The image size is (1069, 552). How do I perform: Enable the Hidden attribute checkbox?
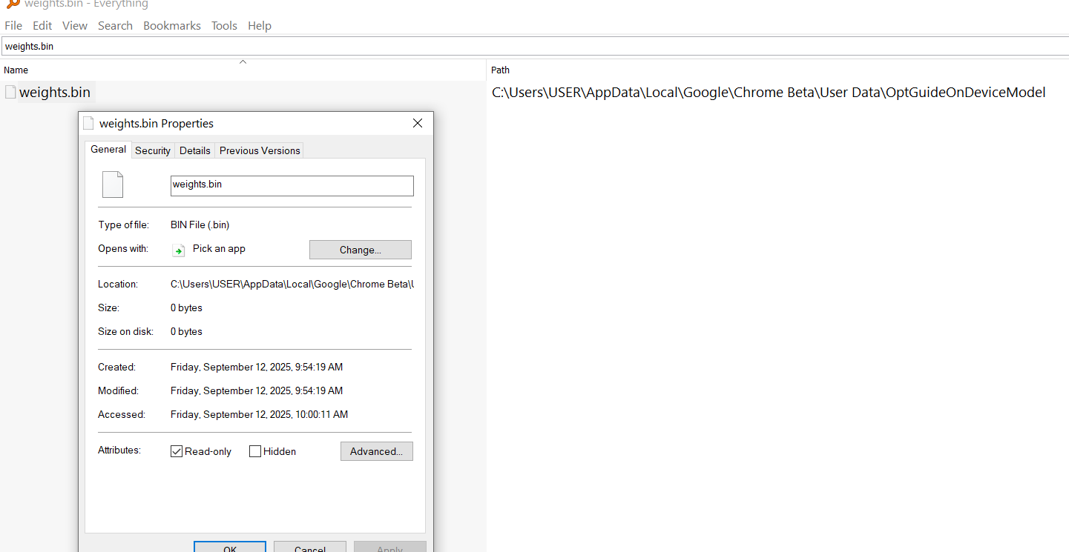click(x=255, y=451)
